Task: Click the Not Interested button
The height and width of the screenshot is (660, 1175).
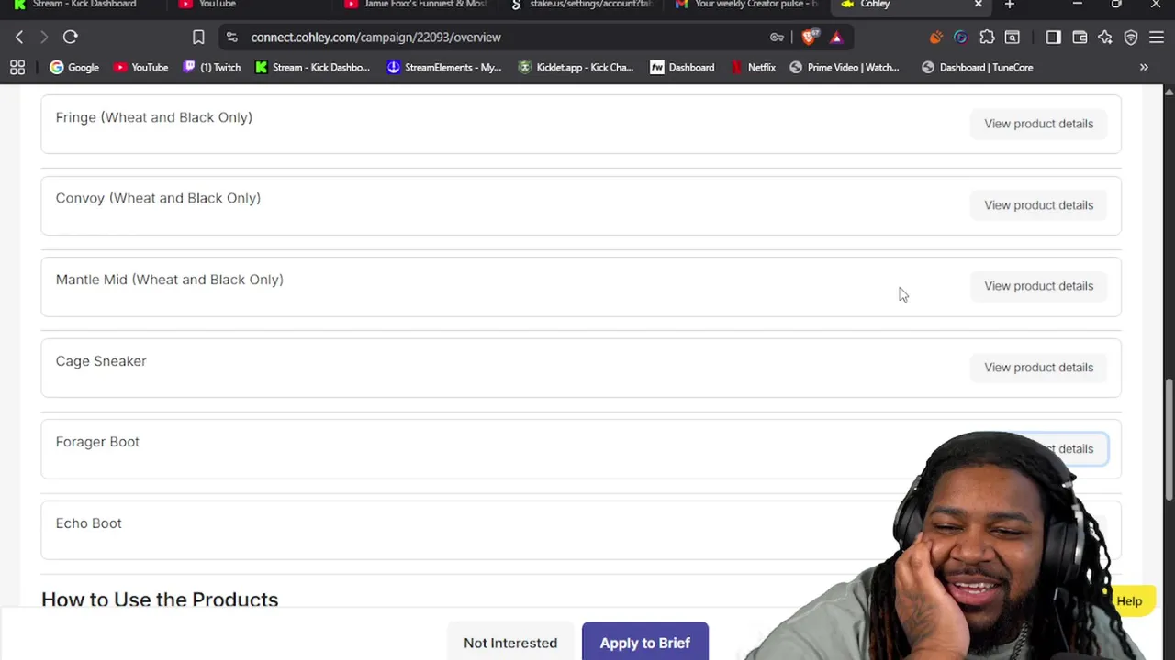Action: click(x=510, y=643)
